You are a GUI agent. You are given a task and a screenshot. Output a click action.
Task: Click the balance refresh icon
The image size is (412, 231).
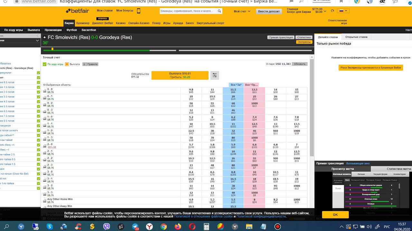[x=332, y=11]
